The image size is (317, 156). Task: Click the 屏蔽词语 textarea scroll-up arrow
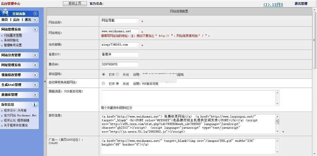(277, 92)
